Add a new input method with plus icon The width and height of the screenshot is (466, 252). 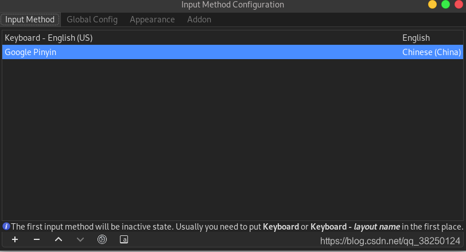coord(15,239)
